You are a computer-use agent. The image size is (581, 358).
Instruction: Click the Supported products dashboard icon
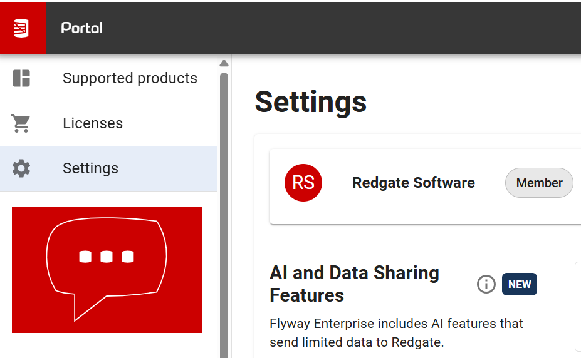click(x=21, y=78)
